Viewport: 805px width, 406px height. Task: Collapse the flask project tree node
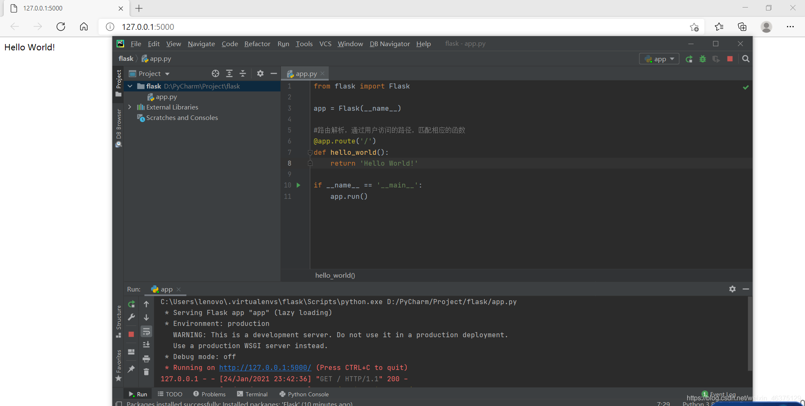point(130,86)
